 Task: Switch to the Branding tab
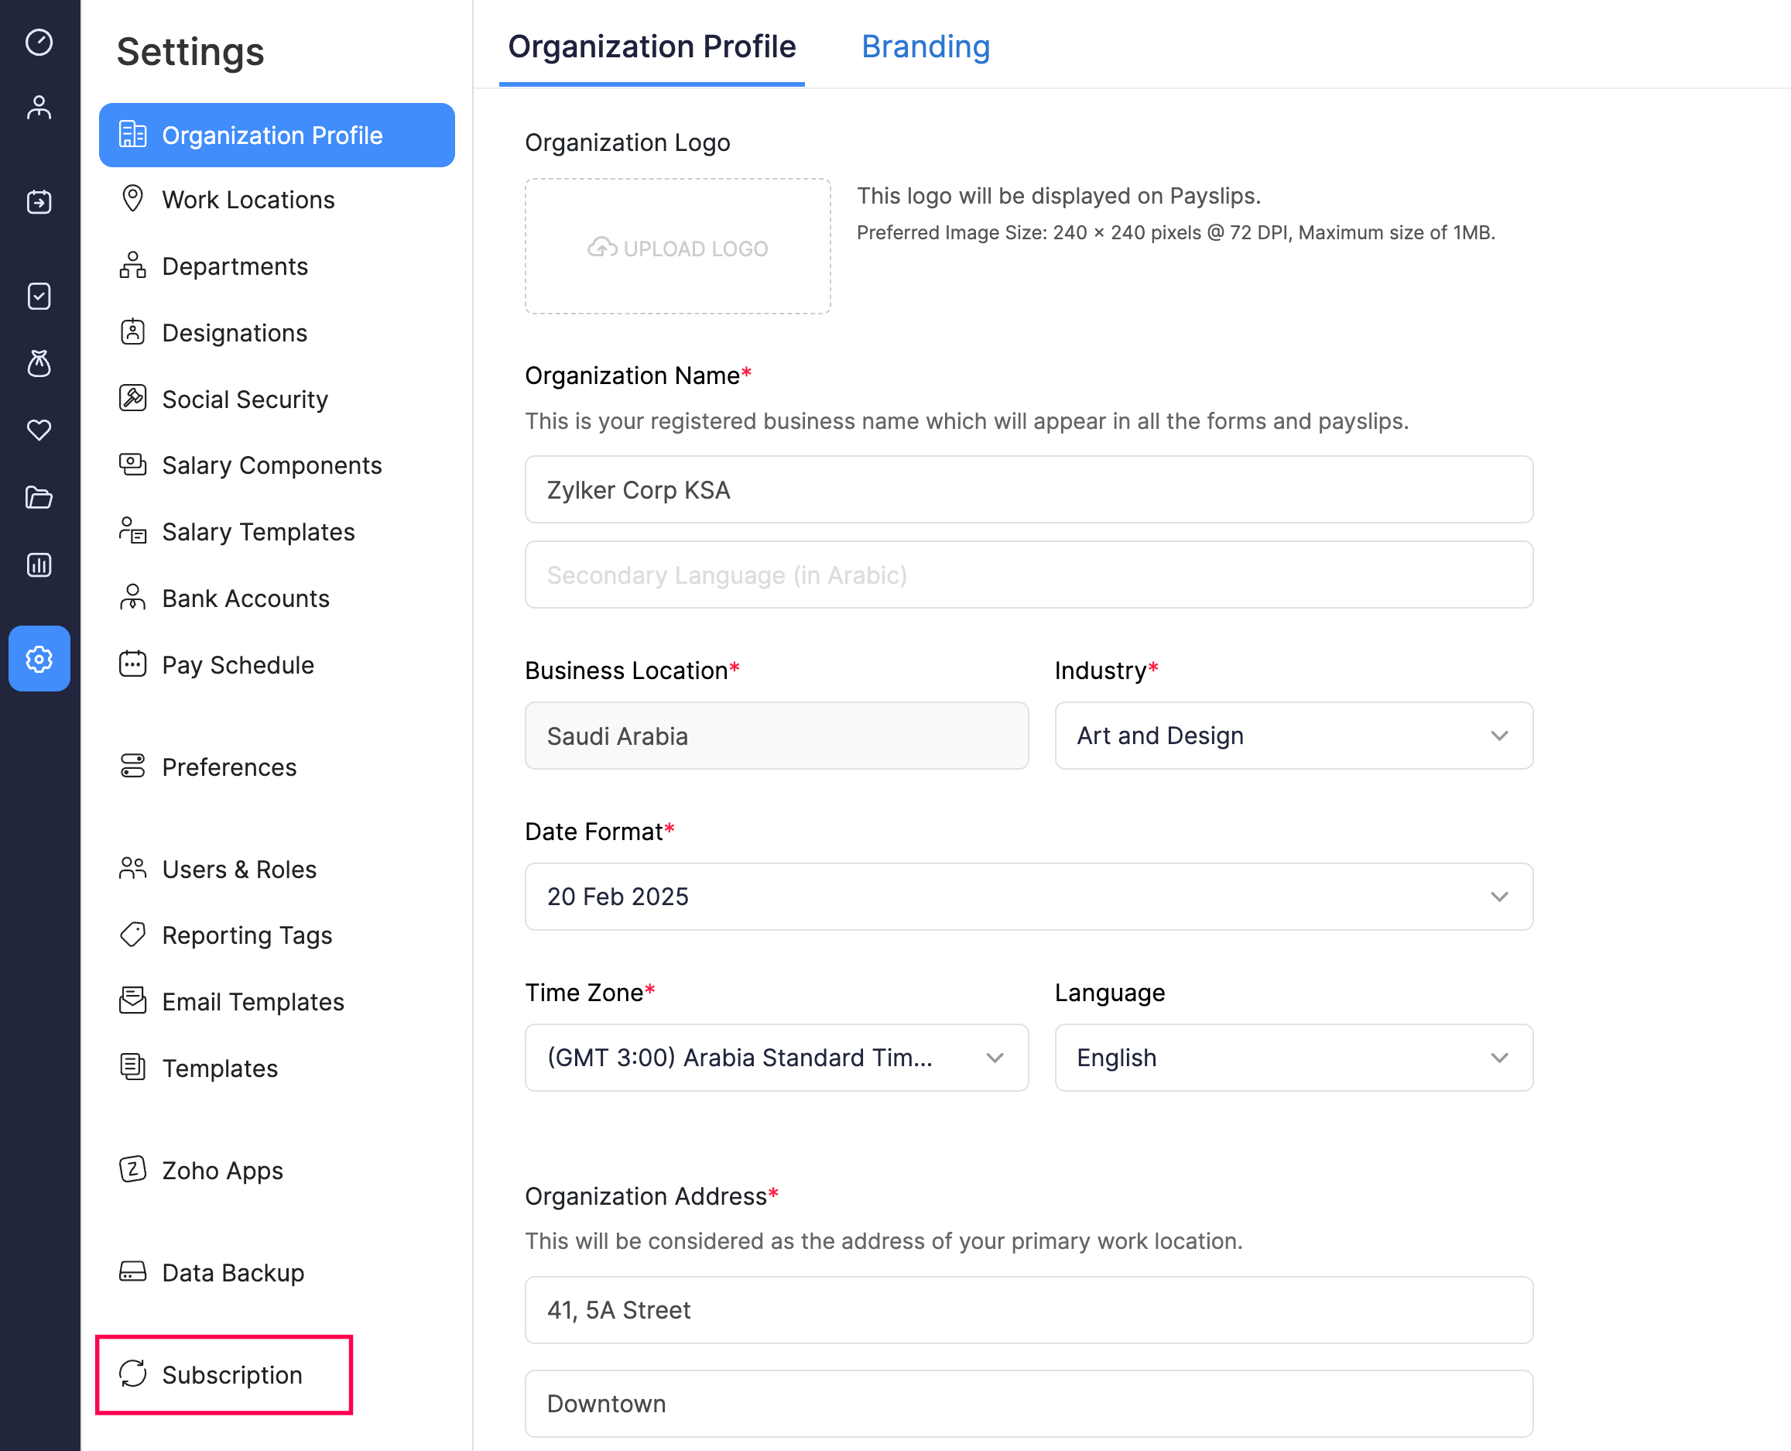(926, 48)
